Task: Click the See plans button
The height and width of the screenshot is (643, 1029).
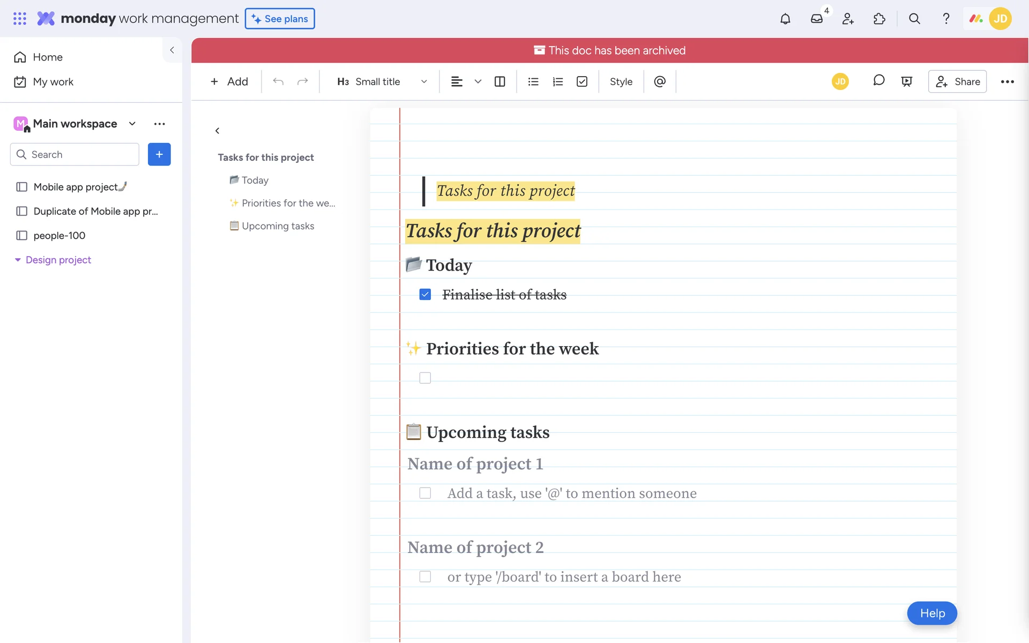Action: click(280, 19)
